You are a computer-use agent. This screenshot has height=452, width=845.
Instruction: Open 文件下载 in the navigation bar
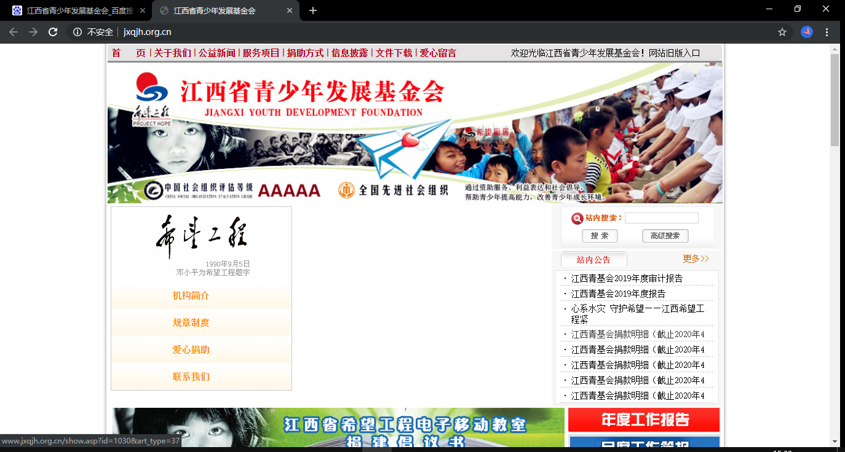[x=394, y=53]
